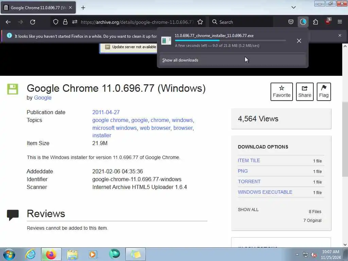Click the download progress bar

click(230, 41)
